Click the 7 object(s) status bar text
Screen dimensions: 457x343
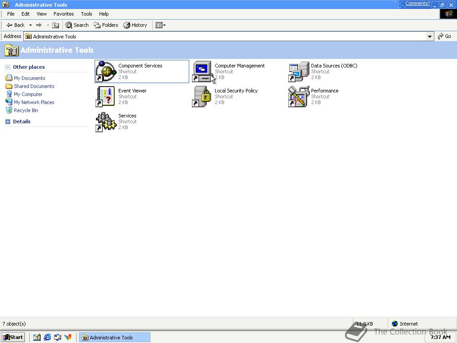(14, 324)
